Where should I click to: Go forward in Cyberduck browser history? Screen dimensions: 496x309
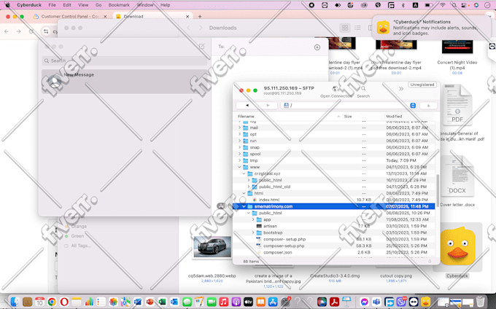click(268, 105)
